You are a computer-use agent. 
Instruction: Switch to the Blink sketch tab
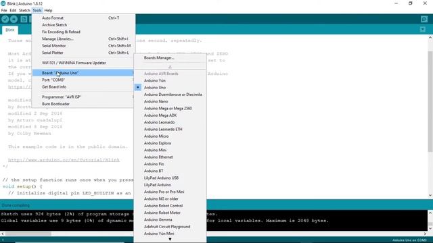10,30
